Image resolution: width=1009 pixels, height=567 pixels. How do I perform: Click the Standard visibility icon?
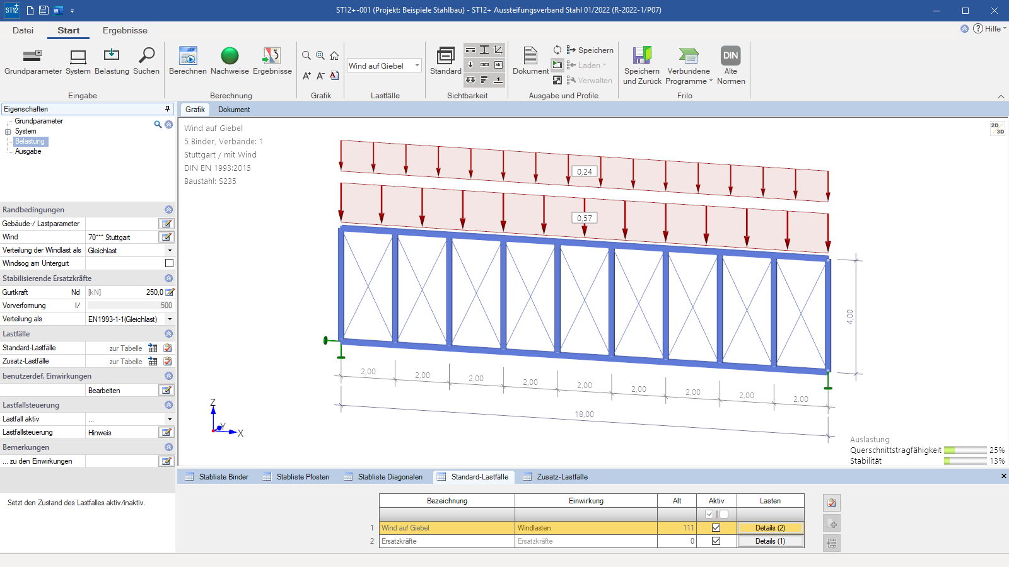(x=446, y=61)
